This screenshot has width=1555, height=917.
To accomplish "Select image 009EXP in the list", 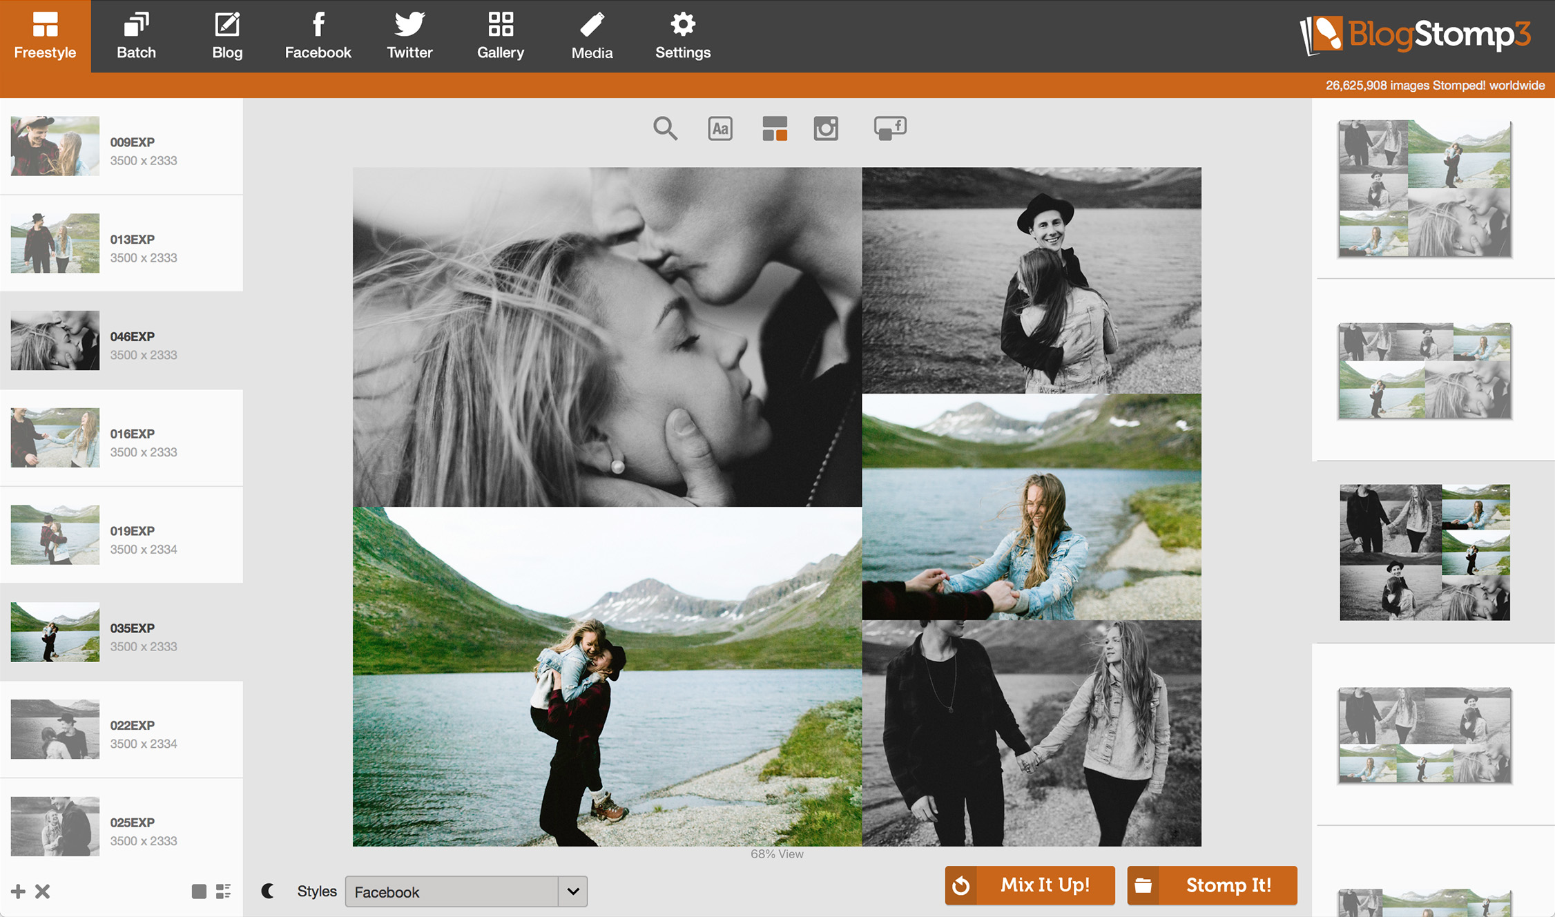I will coord(122,146).
